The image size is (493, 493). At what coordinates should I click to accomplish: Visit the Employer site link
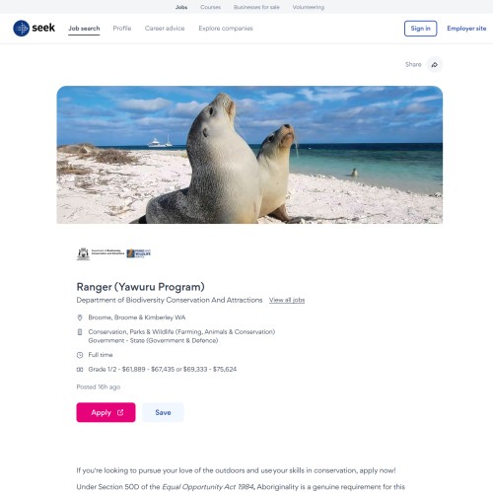[466, 29]
